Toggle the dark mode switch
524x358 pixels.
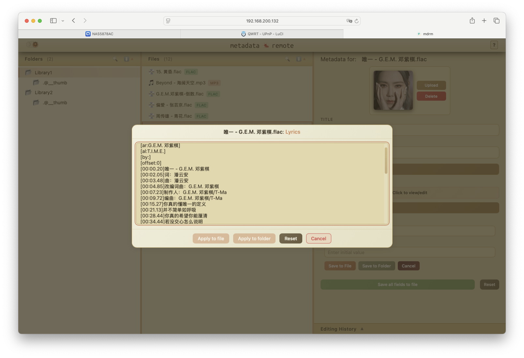pyautogui.click(x=30, y=44)
